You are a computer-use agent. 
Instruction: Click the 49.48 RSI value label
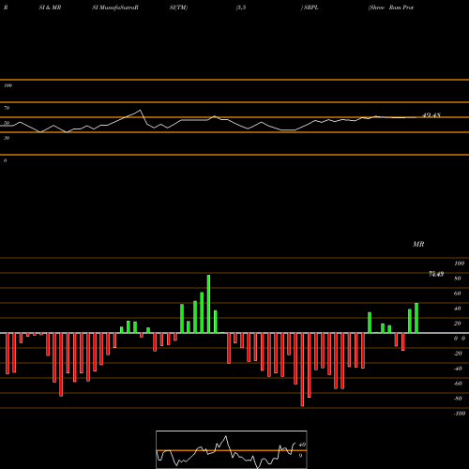(x=431, y=115)
